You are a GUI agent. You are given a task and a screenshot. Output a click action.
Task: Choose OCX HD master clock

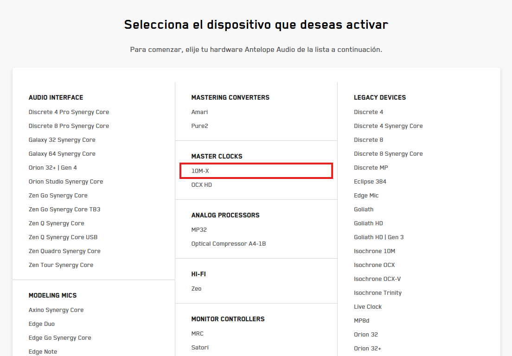tap(201, 184)
